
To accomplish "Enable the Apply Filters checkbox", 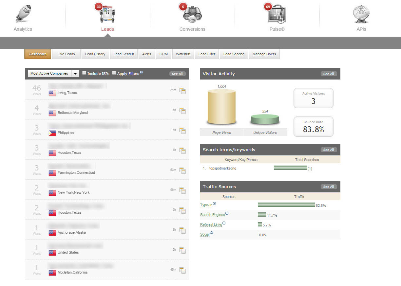I will 114,73.
